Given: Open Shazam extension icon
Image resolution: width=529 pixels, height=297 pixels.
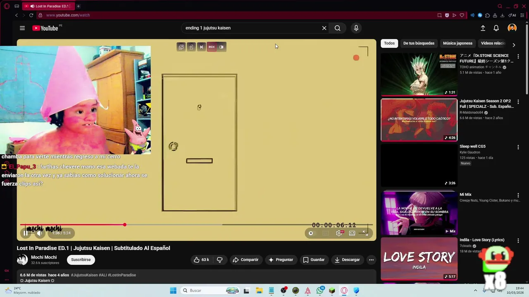Looking at the screenshot, I should coord(480,15).
